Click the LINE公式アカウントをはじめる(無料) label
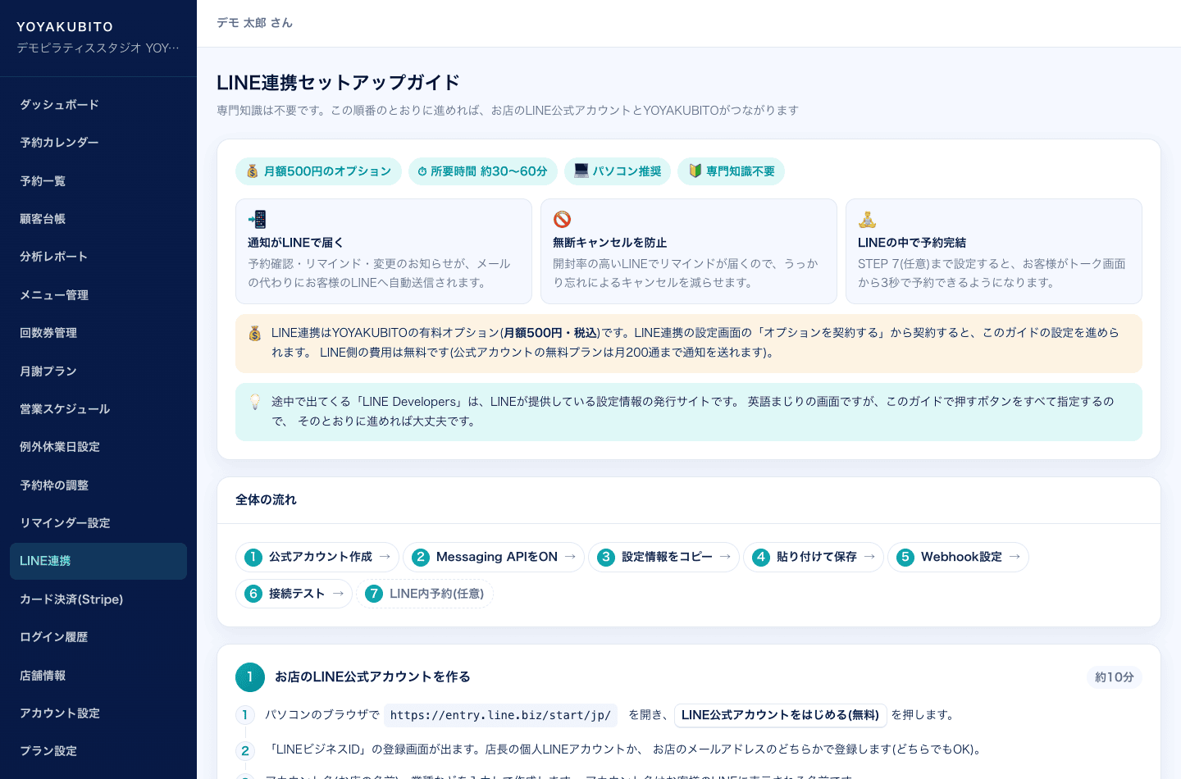Screen dimensions: 1181x779 780,715
